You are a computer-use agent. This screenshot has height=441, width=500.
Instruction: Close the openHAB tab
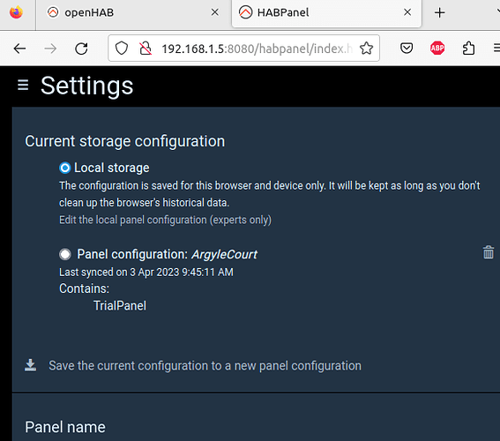[215, 12]
